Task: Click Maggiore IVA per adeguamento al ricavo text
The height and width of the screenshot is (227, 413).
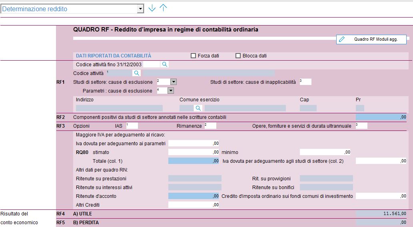Action: pos(120,135)
